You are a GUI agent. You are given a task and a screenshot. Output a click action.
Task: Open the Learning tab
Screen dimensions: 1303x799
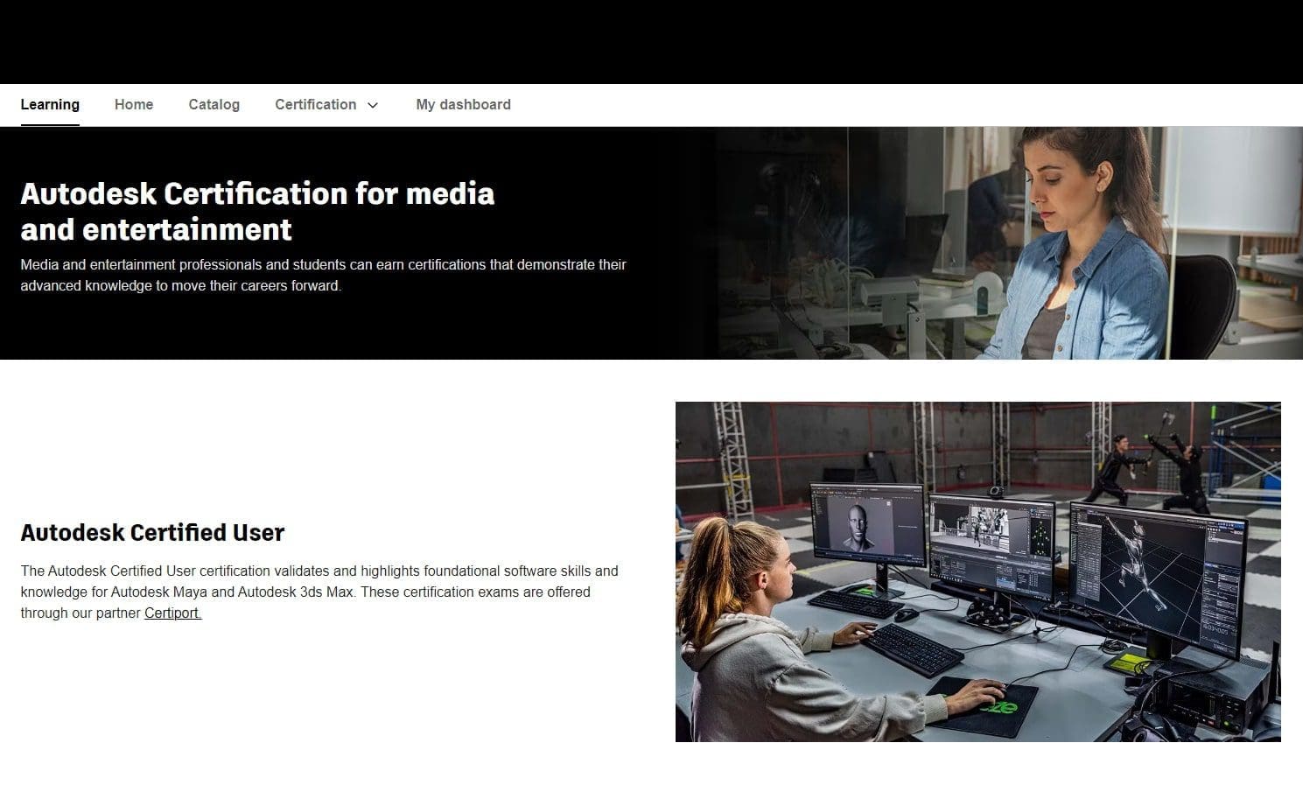click(x=50, y=104)
